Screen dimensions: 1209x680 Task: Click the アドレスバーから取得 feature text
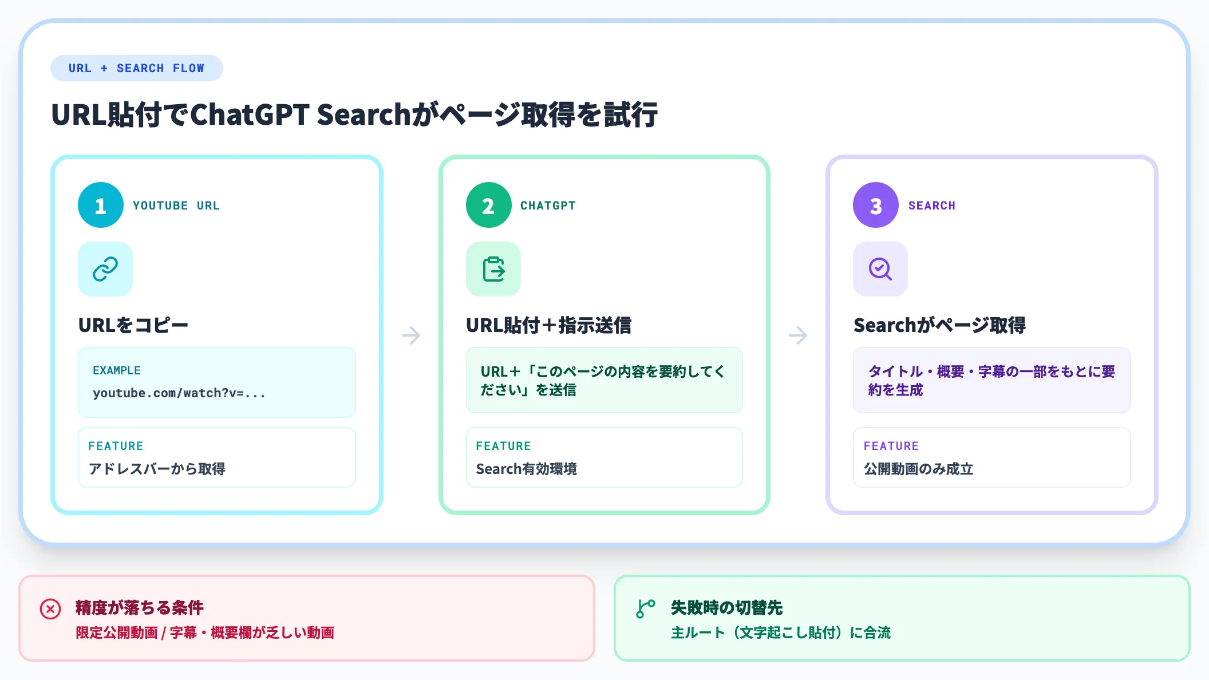pyautogui.click(x=157, y=469)
